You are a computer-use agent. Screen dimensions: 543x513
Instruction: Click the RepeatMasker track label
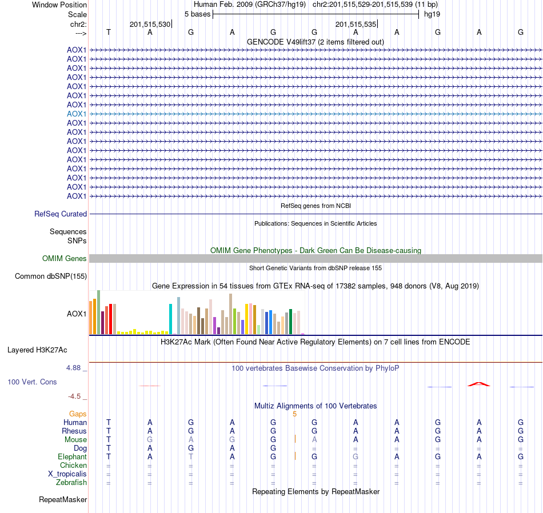click(x=63, y=499)
